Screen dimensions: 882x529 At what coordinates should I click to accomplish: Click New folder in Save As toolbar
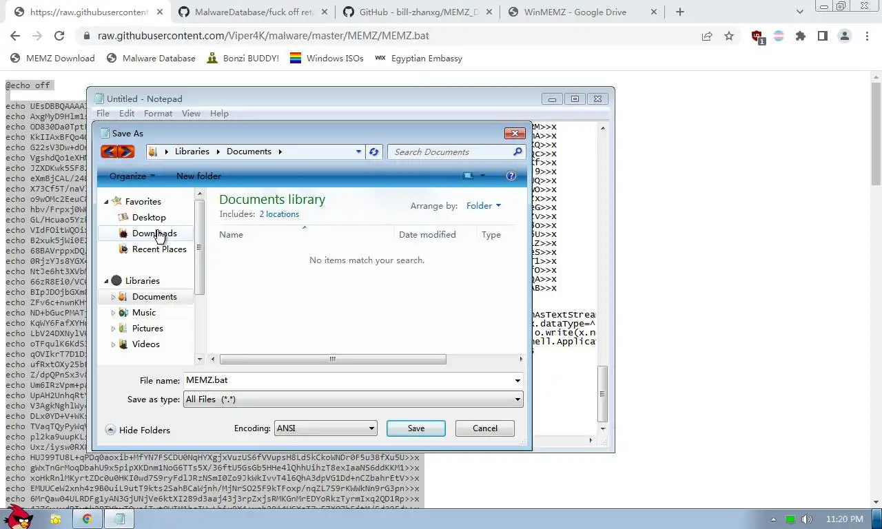tap(198, 176)
